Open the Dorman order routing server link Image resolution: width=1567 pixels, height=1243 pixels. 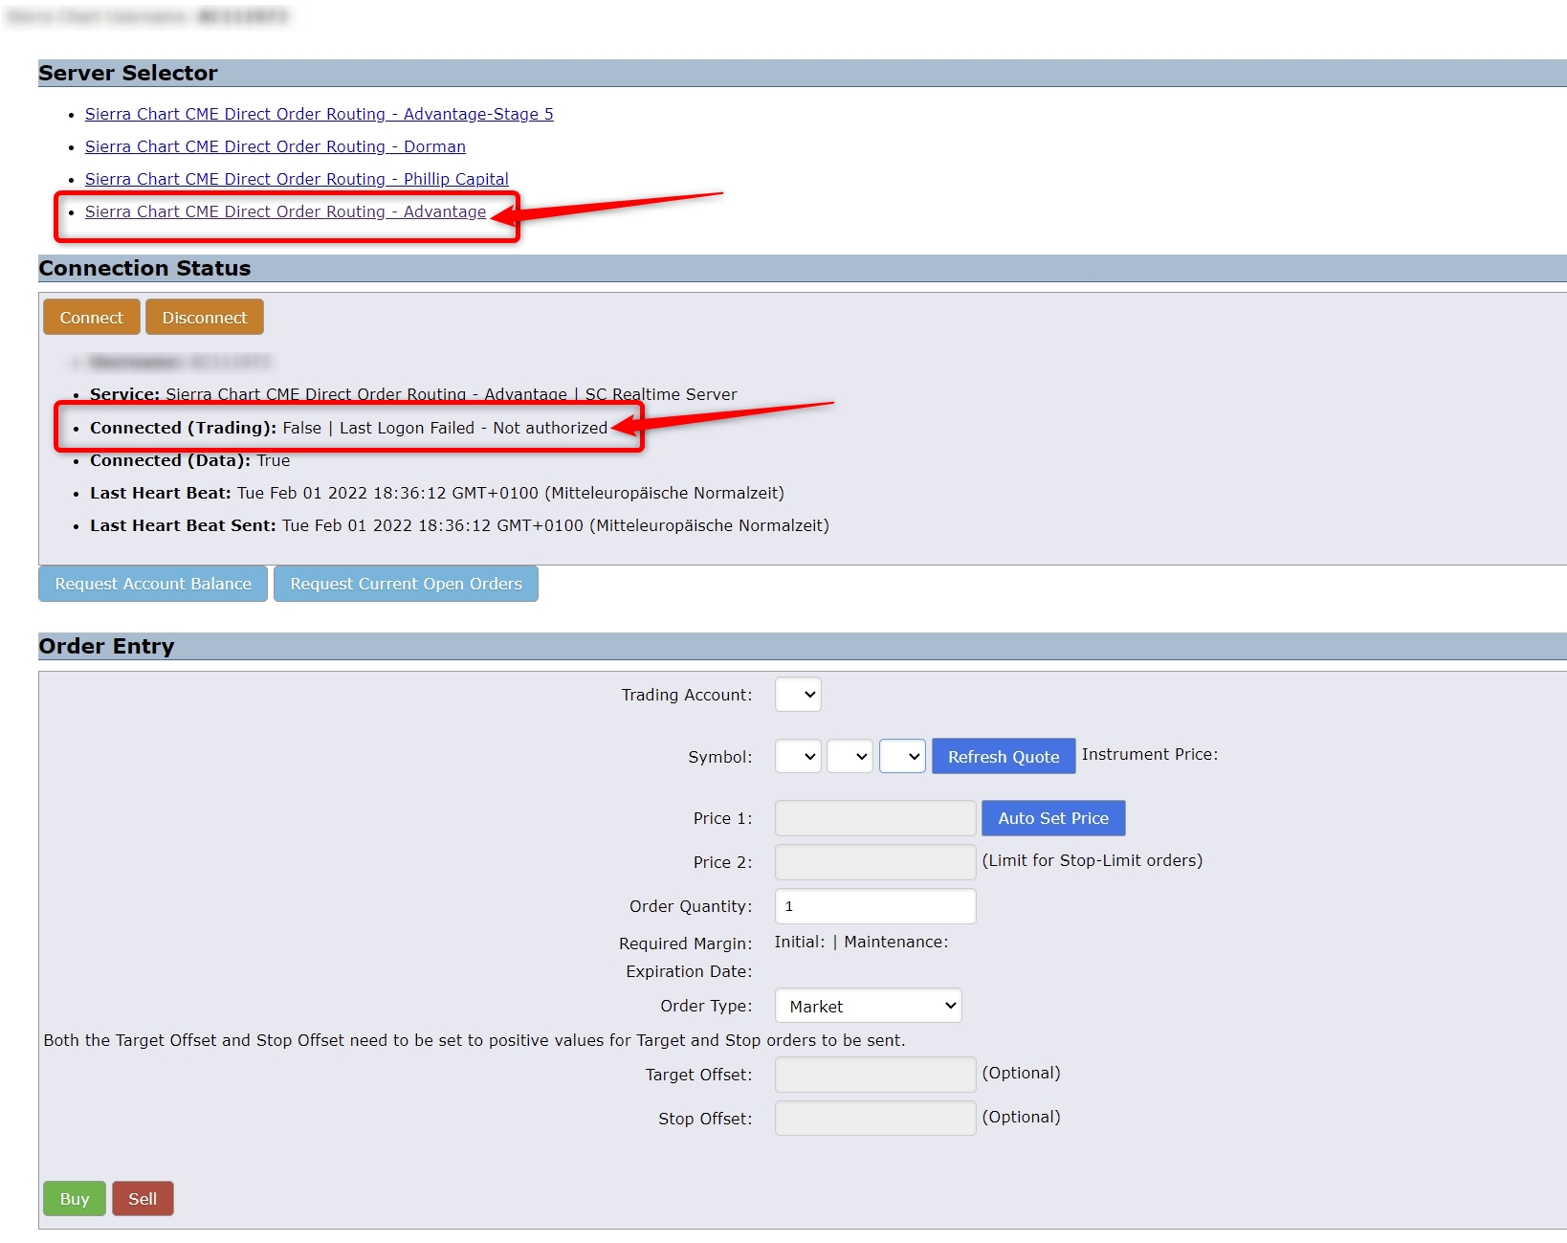(x=276, y=146)
